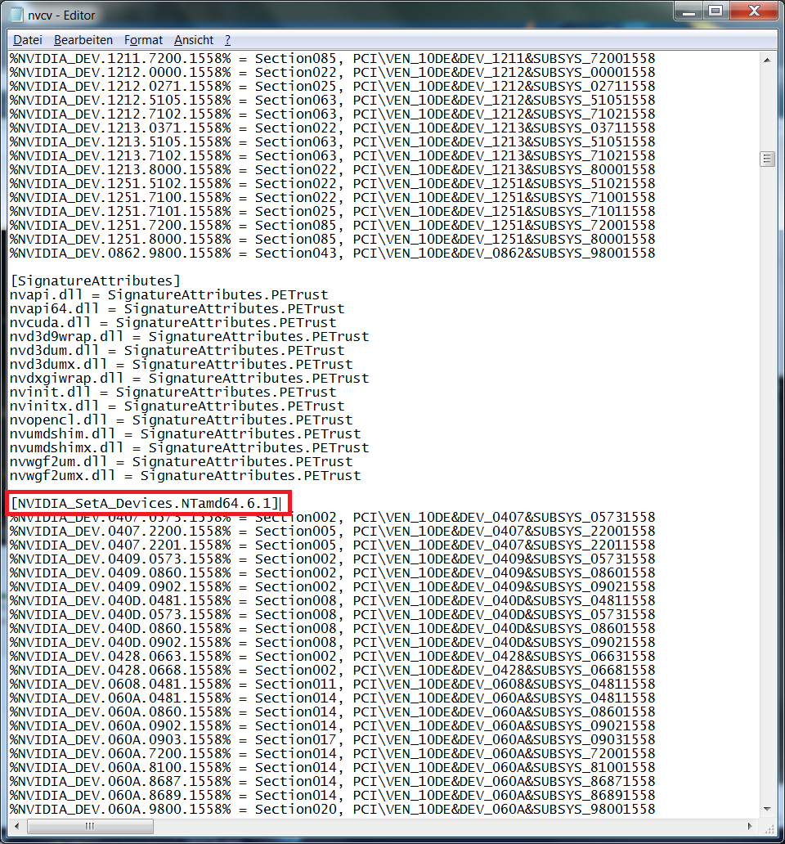Image resolution: width=785 pixels, height=844 pixels.
Task: Click the %NVIDIA_DEV.0608.0481.1558% line
Action: 333,685
